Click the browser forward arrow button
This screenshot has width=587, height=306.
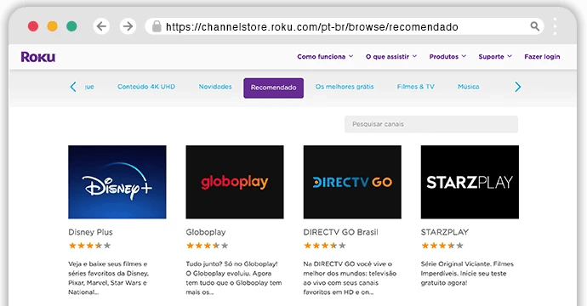(x=128, y=26)
